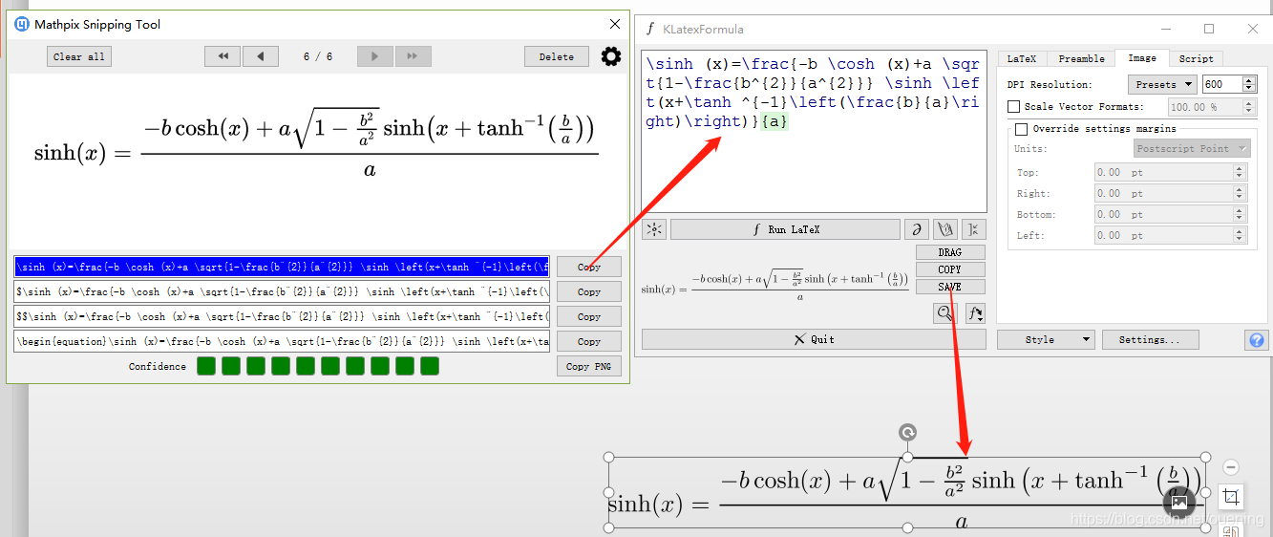Screen dimensions: 1273x537
Task: Click the DPI Resolution spin box
Action: [x=1227, y=84]
